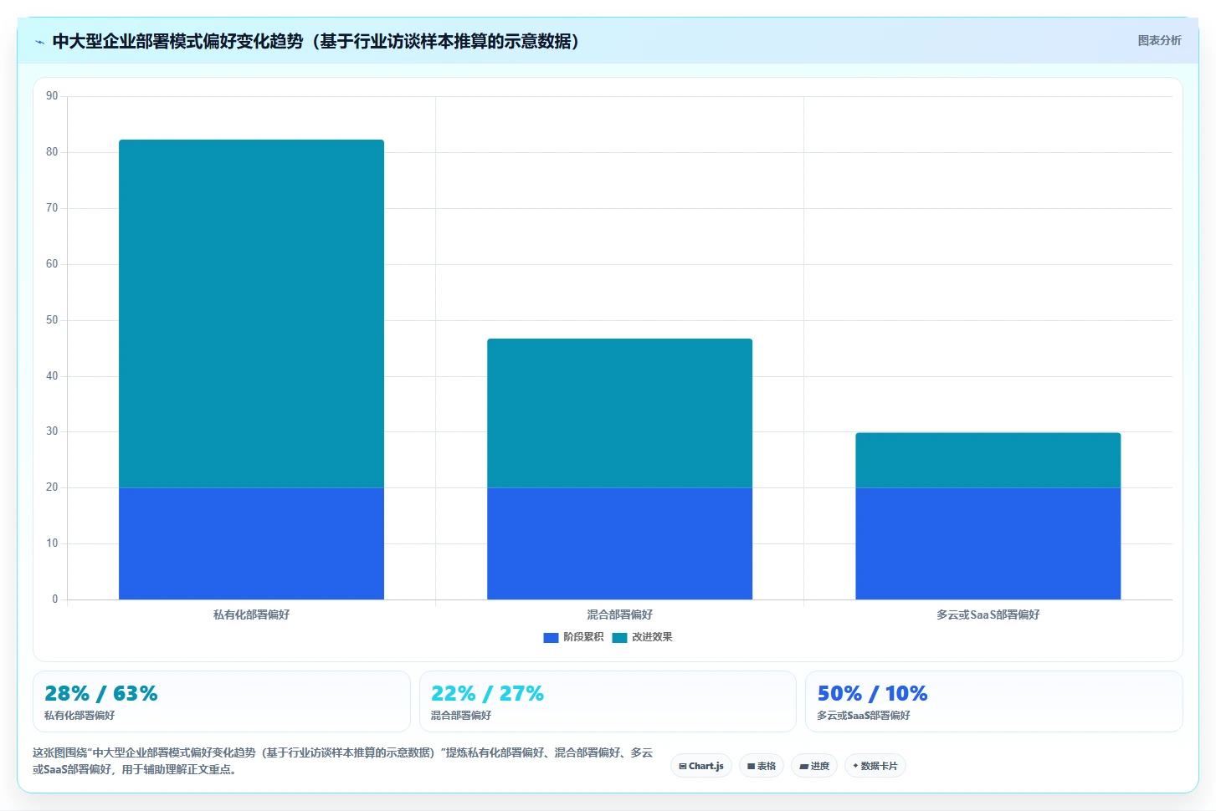This screenshot has height=811, width=1216.
Task: Click the blue bar segment for 多云或SaaS部署偏好
Action: point(988,543)
